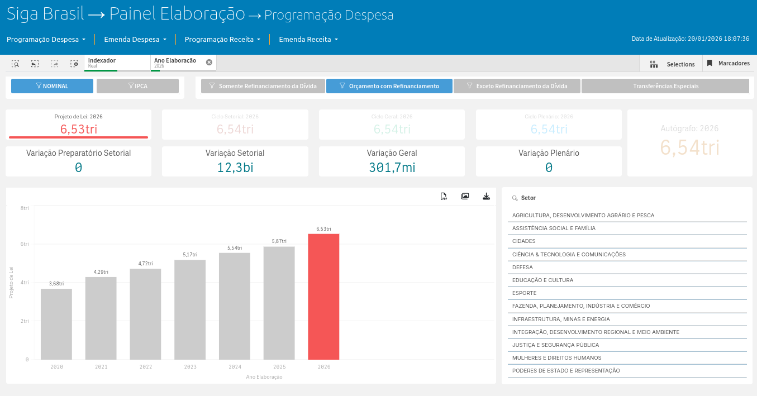
Task: Enable Somente Refinanciamento da Dívida filter
Action: (x=263, y=86)
